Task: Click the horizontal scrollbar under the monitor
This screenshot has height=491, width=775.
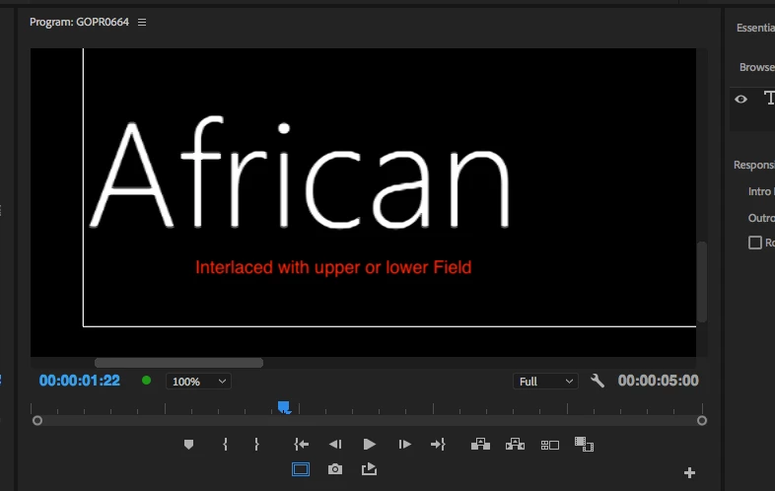Action: click(178, 363)
